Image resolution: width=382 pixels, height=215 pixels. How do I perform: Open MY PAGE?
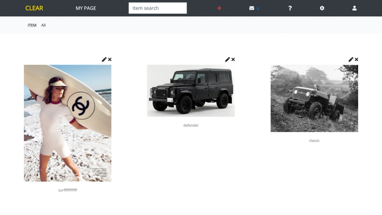tap(86, 8)
